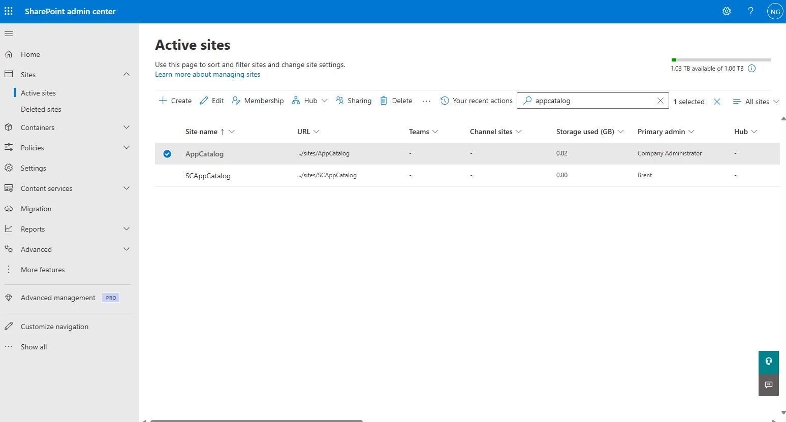Open the Hub toolbar dropdown
This screenshot has width=786, height=422.
(x=309, y=100)
